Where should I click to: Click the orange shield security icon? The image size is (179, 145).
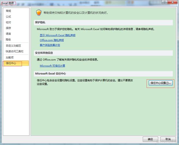39,12
